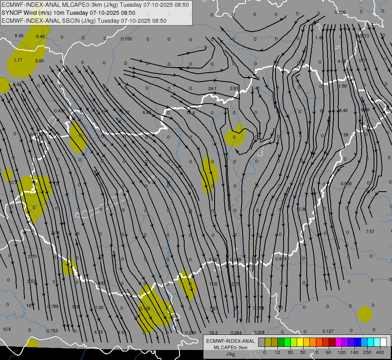392x360 pixels.
Task: Select the 14.4 data value
Action: 190,113
